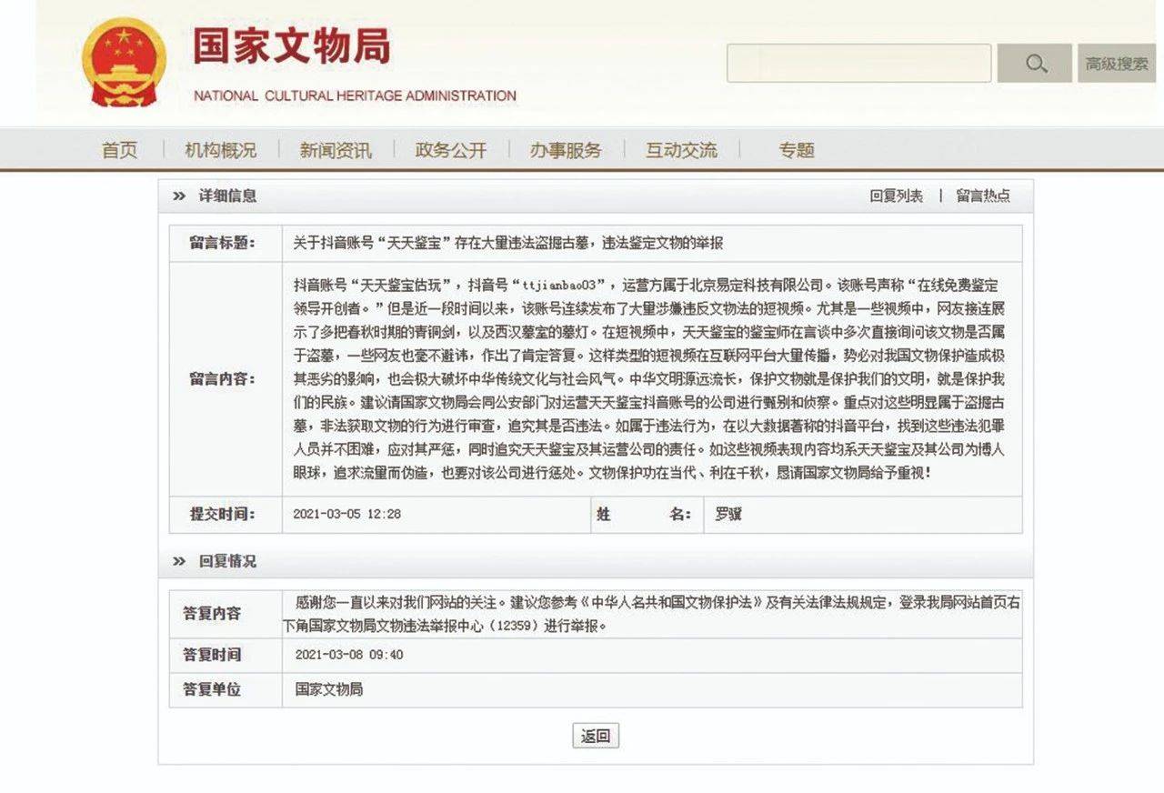The height and width of the screenshot is (793, 1164).
Task: Click the 提交时间: label cell
Action: click(226, 515)
